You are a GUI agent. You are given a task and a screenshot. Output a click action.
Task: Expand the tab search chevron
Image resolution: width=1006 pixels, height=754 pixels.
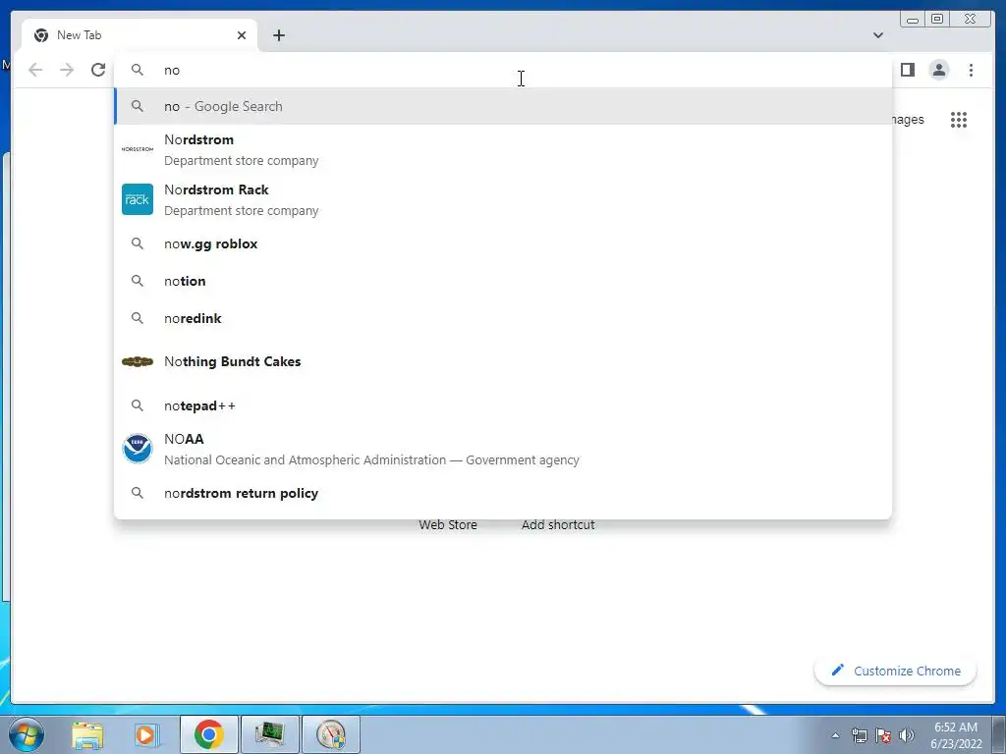pyautogui.click(x=877, y=35)
